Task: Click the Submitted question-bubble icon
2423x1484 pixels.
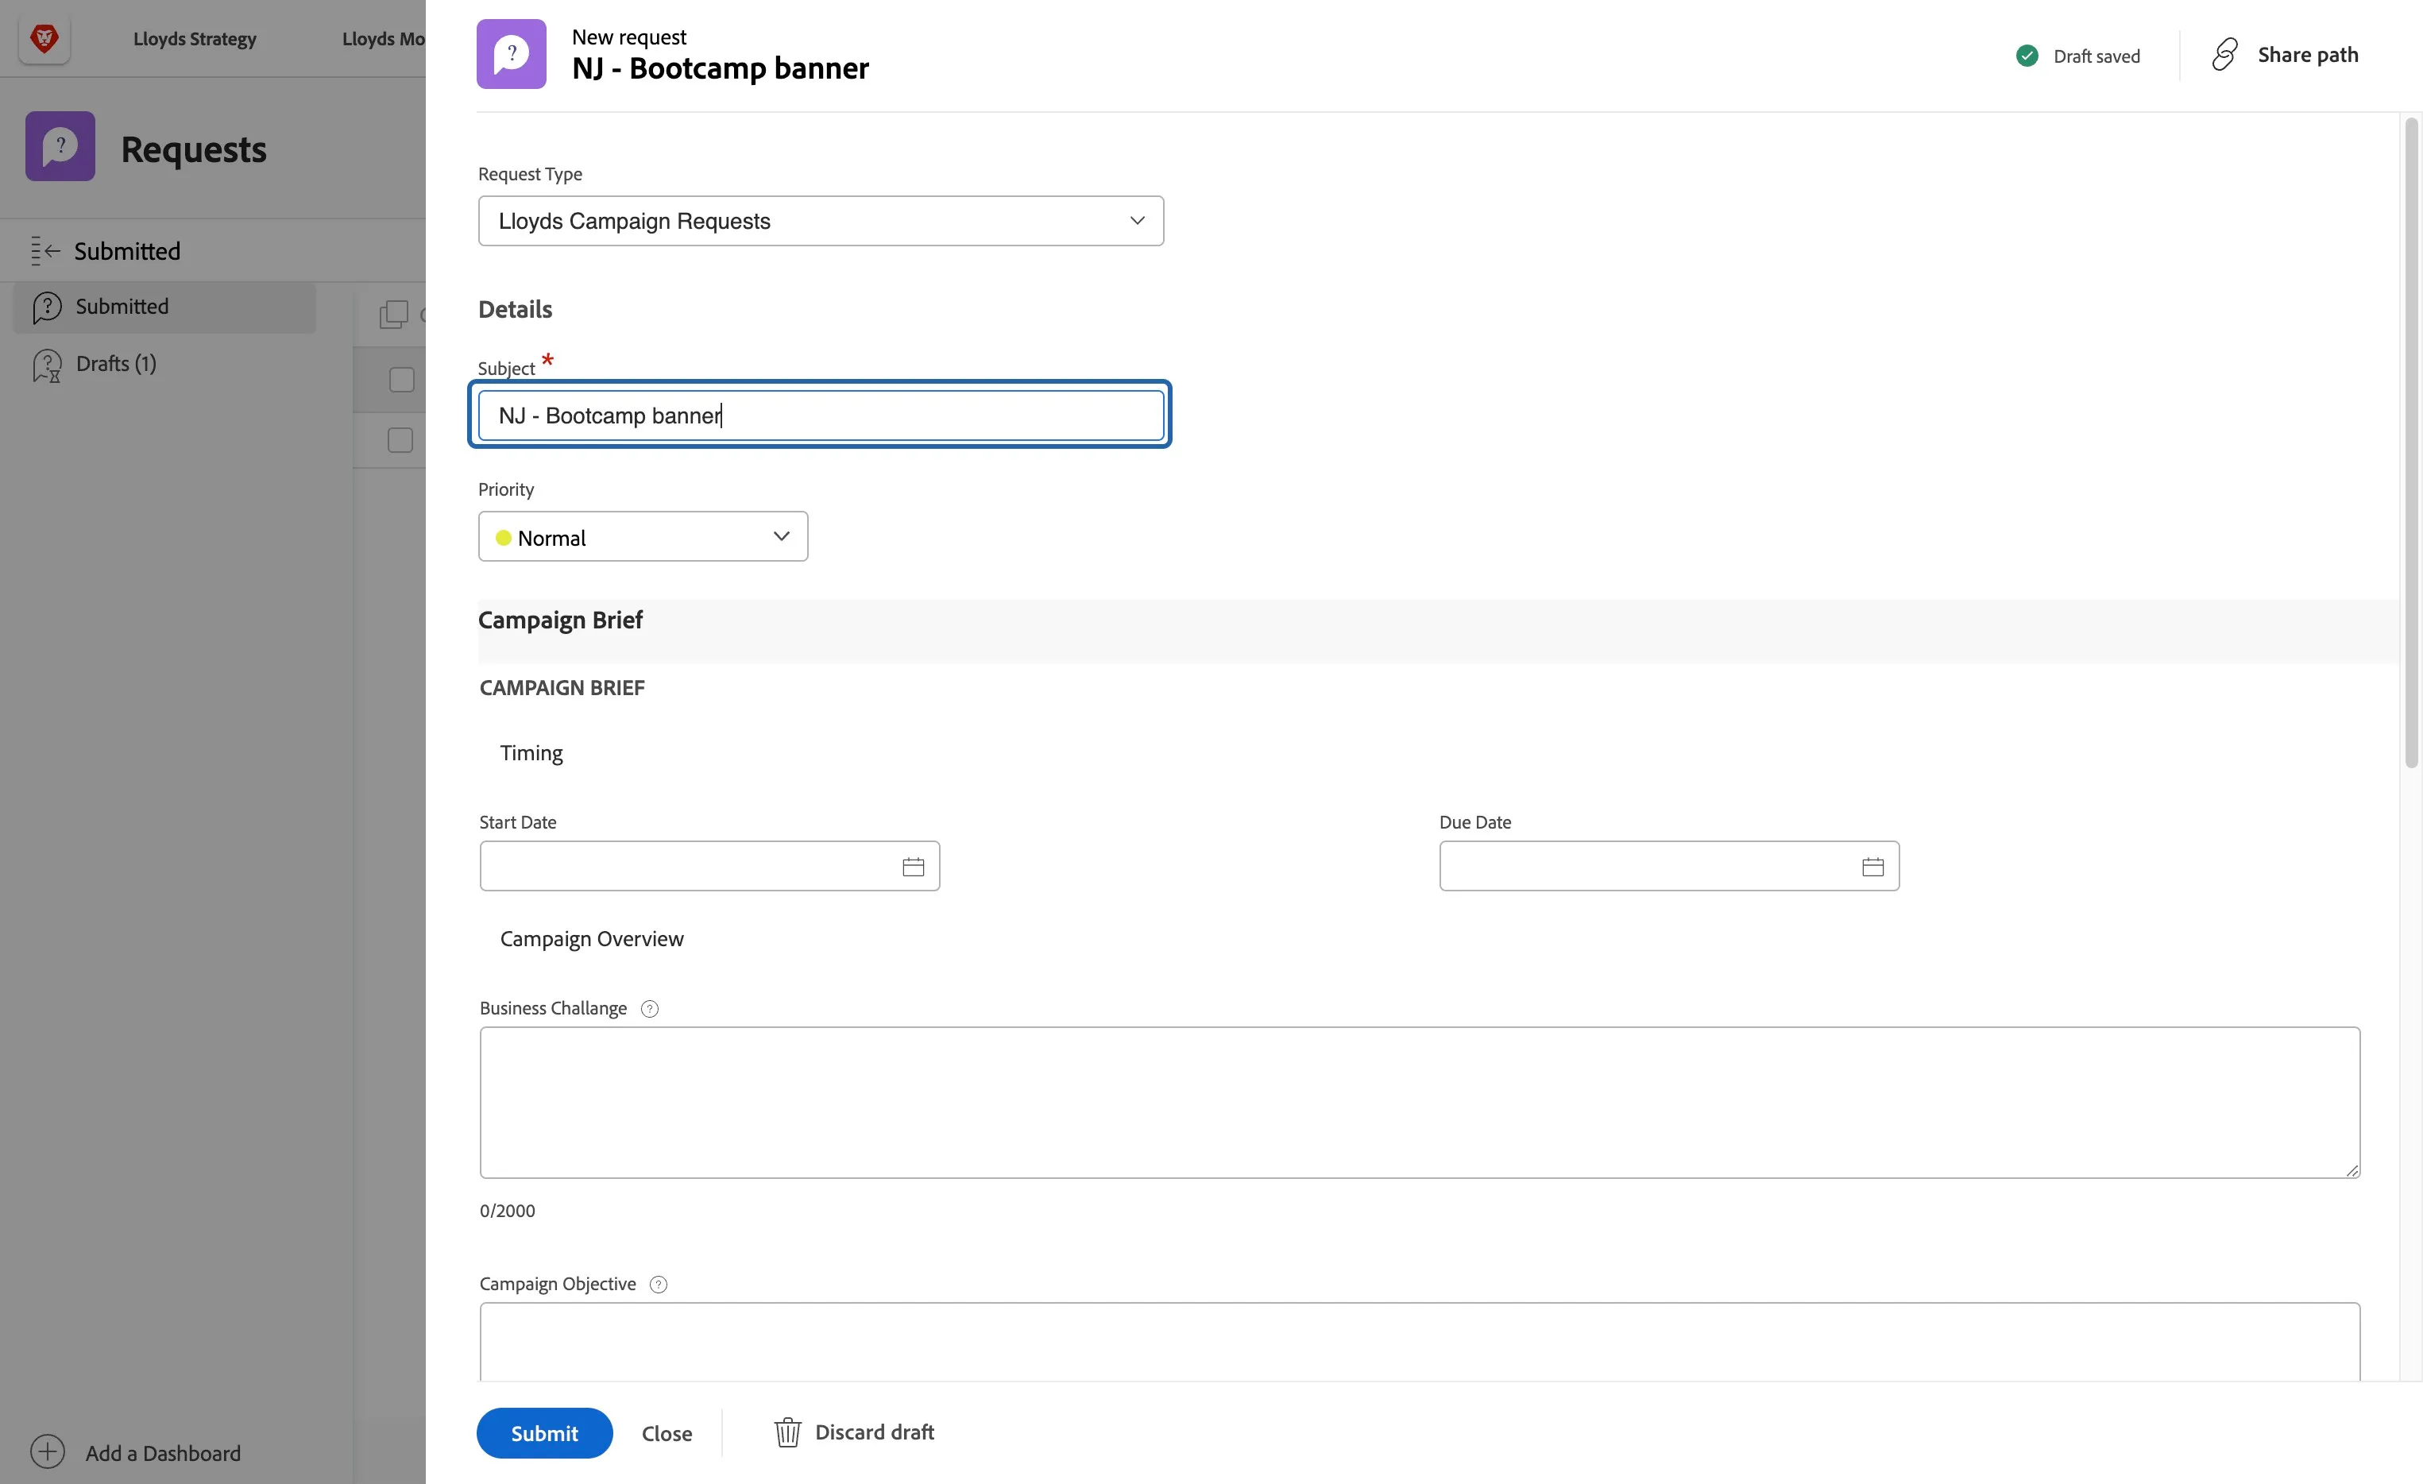Action: pyautogui.click(x=47, y=307)
